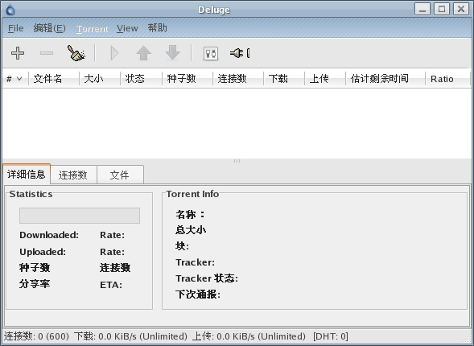Sort by the 上传 column header
The width and height of the screenshot is (474, 346).
pyautogui.click(x=325, y=79)
